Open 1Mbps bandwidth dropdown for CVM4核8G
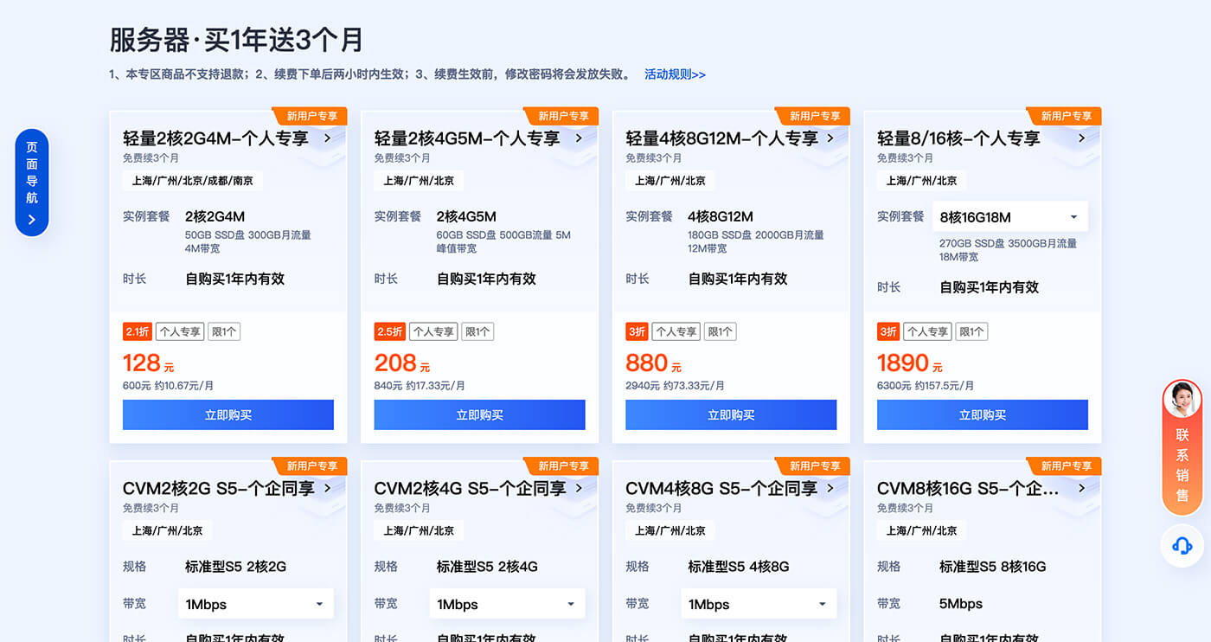Image resolution: width=1211 pixels, height=642 pixels. (x=759, y=604)
